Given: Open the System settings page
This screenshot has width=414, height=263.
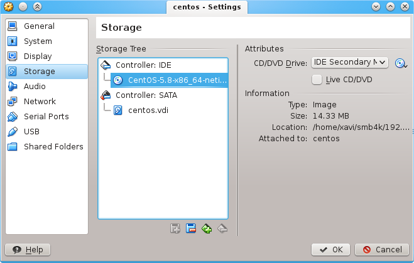Looking at the screenshot, I should pyautogui.click(x=46, y=41).
